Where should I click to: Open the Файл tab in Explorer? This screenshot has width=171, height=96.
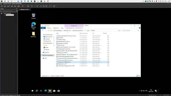pyautogui.click(x=43, y=28)
